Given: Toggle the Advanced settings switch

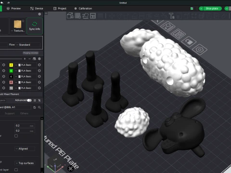Looking at the screenshot, I should [29, 100].
